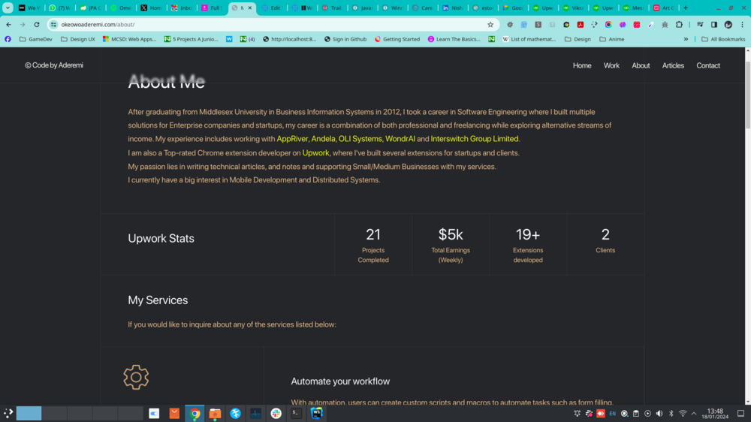The height and width of the screenshot is (422, 751).
Task: Open the Getting Started bookmark
Action: (x=397, y=39)
